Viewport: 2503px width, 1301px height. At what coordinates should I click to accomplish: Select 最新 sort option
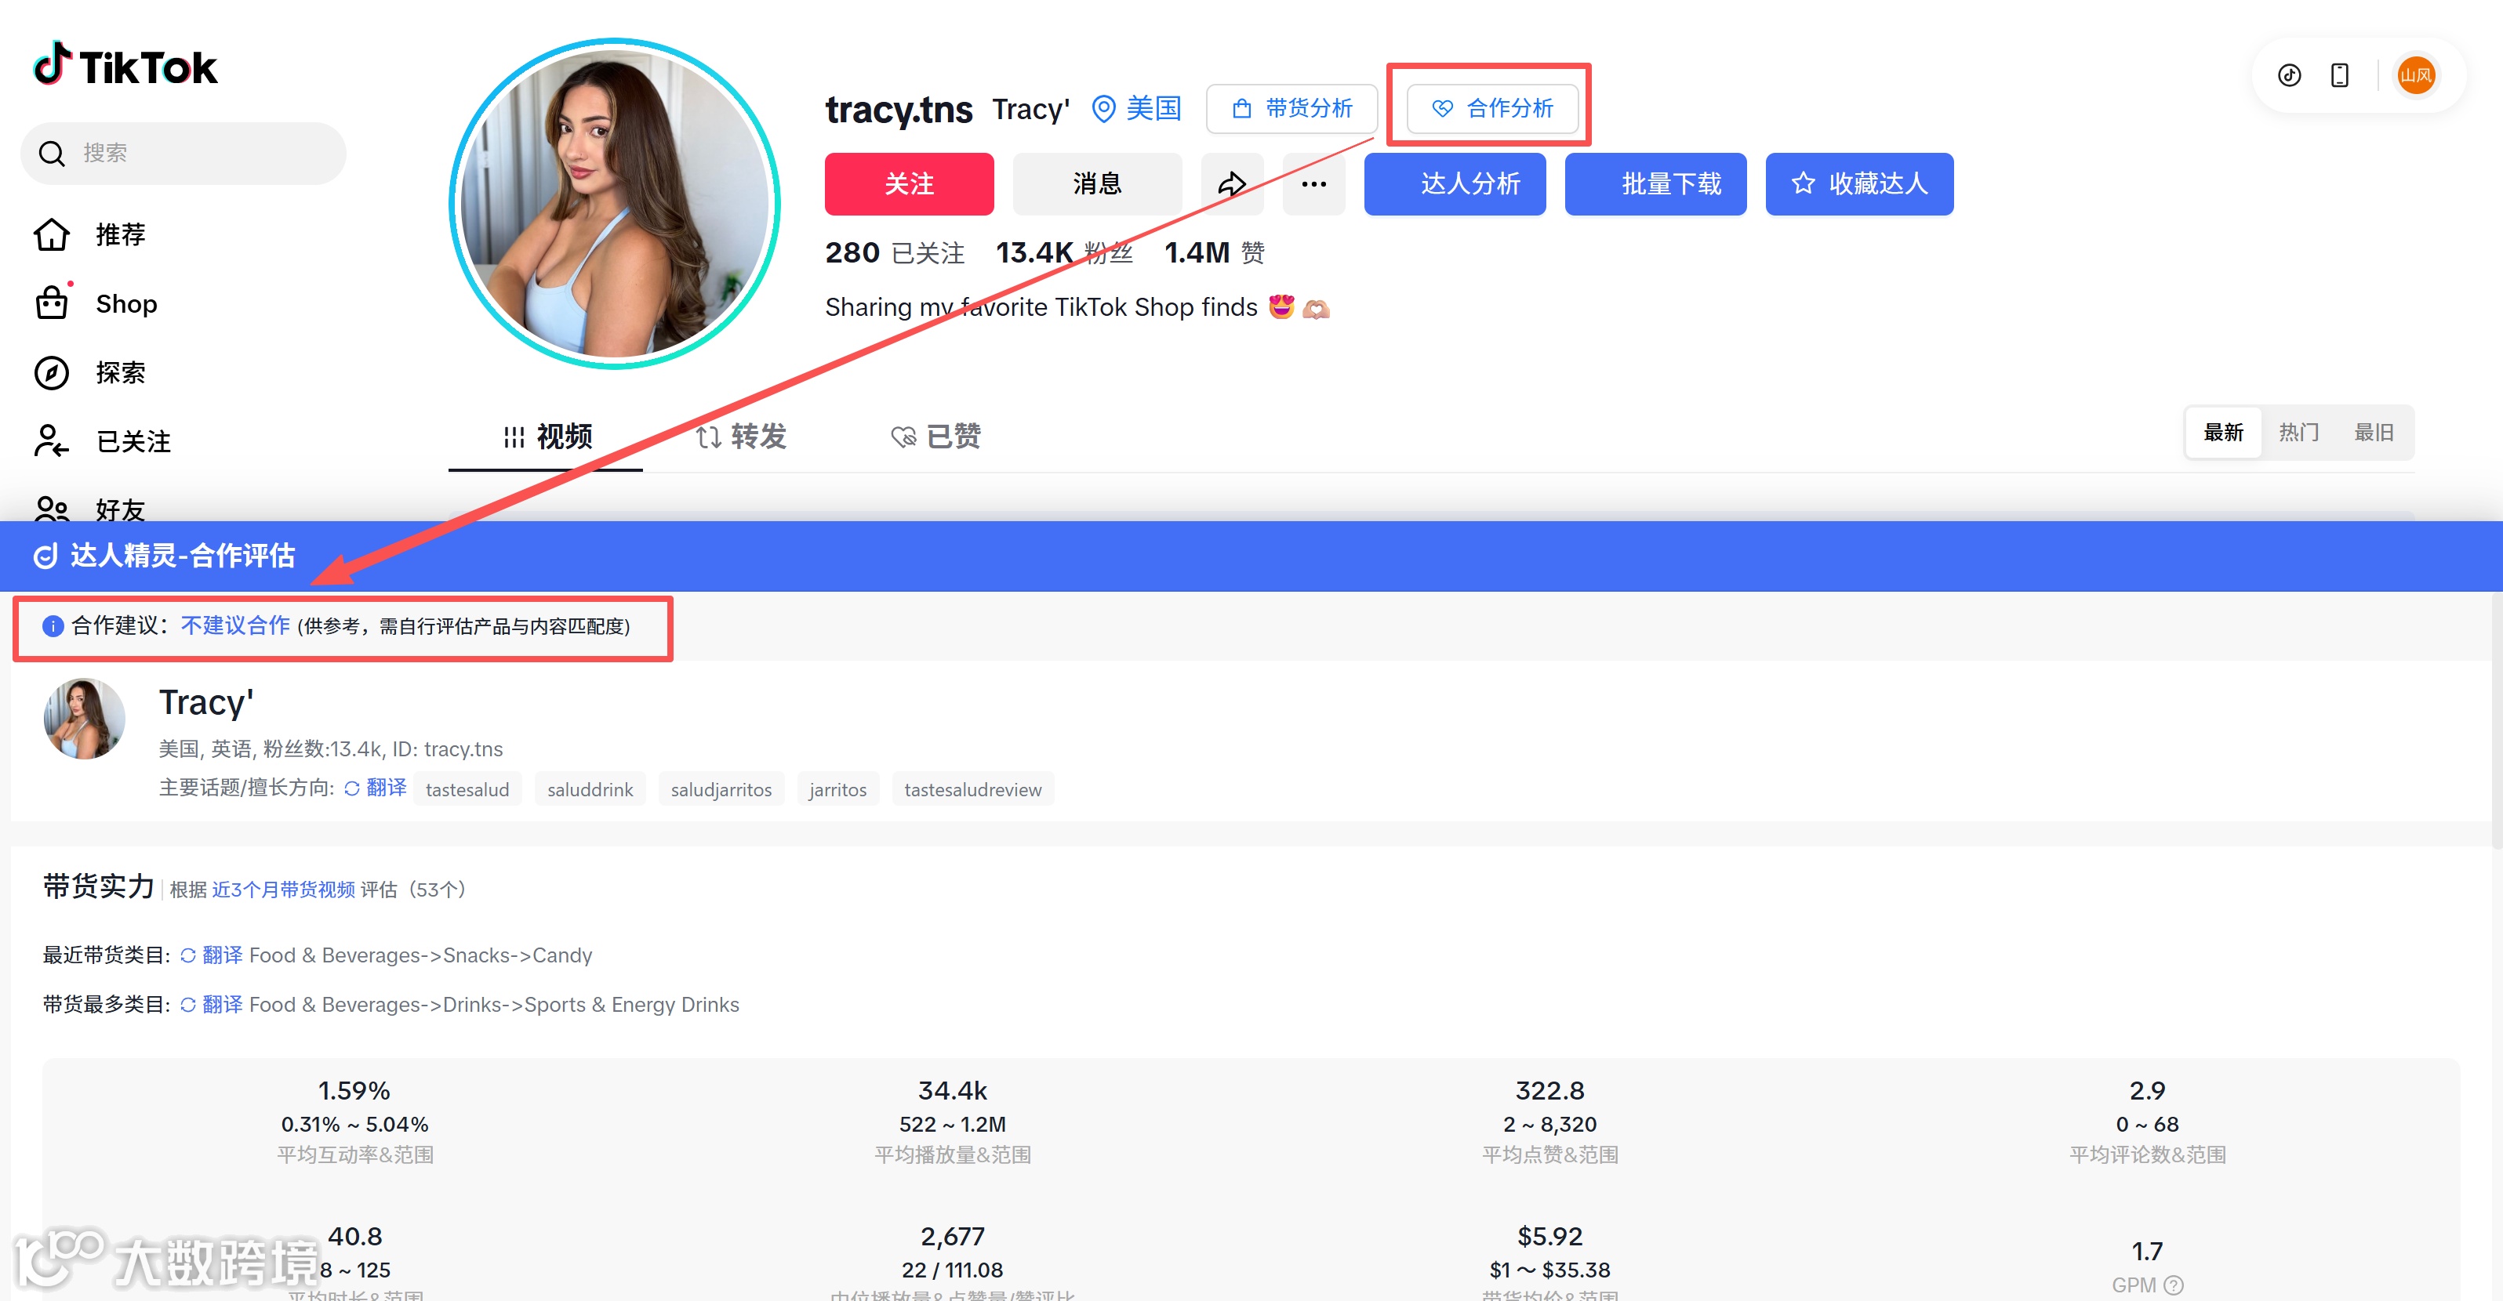(2223, 432)
